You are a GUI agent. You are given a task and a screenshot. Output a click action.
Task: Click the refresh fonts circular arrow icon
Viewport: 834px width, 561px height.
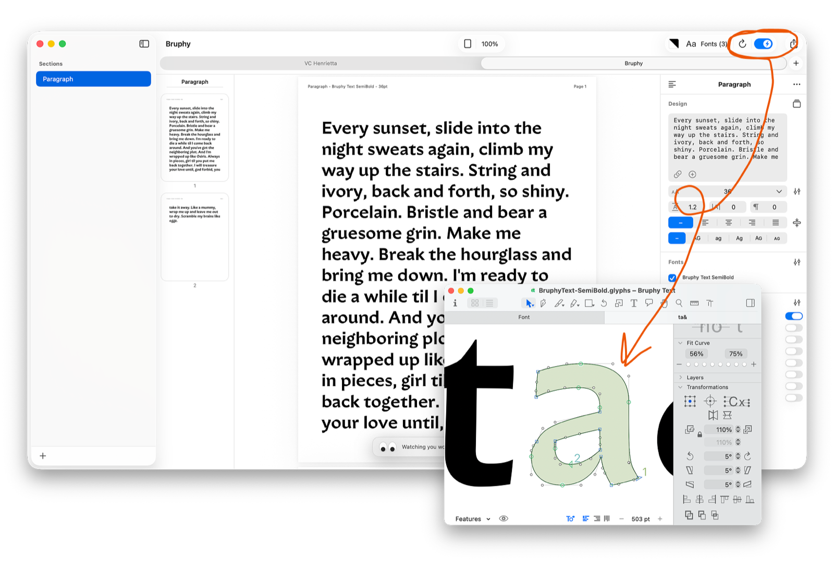click(742, 44)
